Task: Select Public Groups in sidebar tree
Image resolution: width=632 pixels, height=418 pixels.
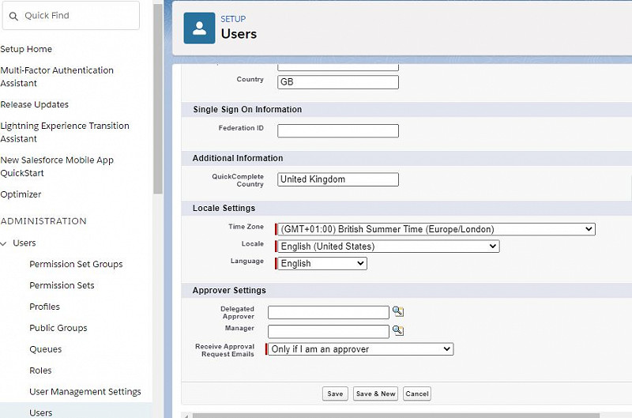Action: [58, 328]
